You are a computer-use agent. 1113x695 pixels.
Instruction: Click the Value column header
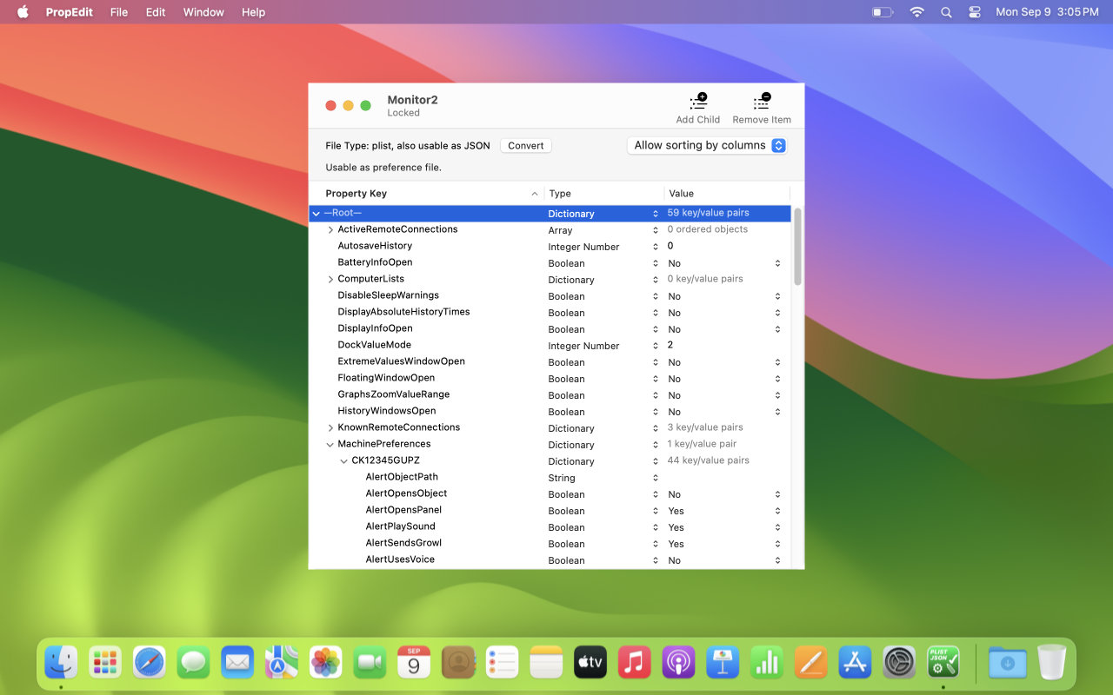click(x=727, y=194)
